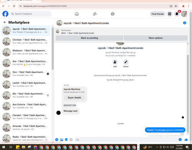Click the Find friends button
Image resolution: width=192 pixels, height=150 pixels.
tap(157, 14)
